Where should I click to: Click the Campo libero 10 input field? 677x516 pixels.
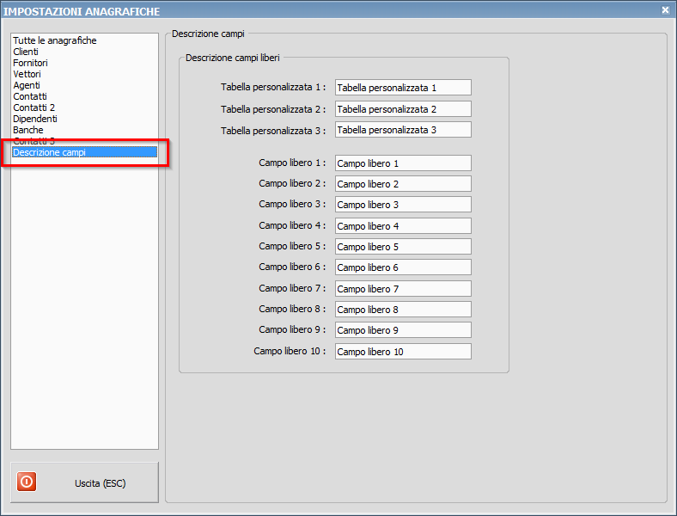403,352
